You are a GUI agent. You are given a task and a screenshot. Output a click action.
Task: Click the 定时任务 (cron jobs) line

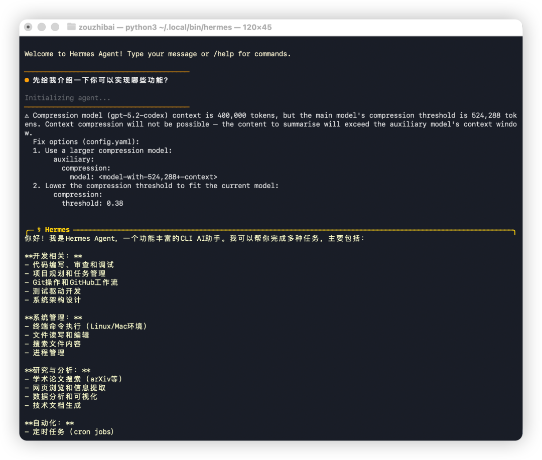pyautogui.click(x=70, y=431)
